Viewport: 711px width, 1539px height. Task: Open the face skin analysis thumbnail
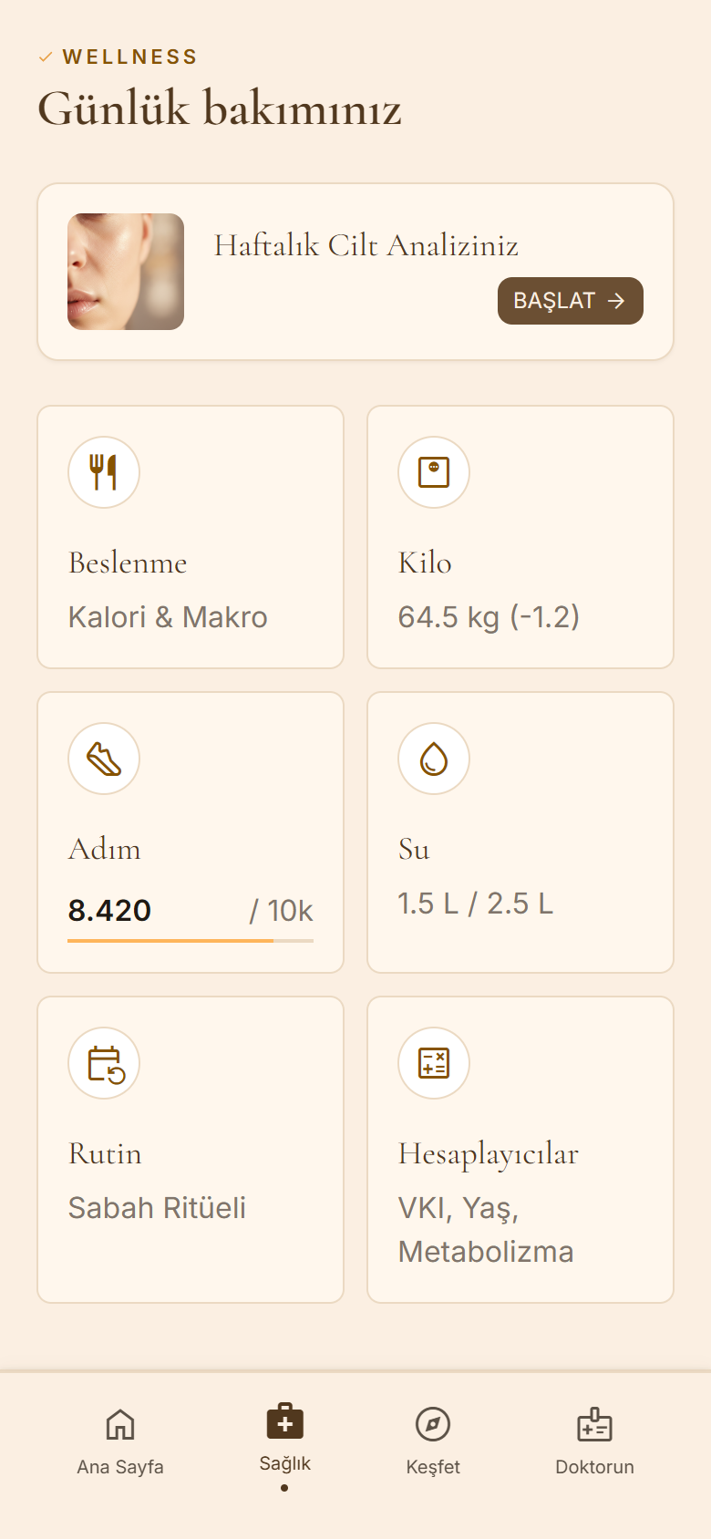click(126, 272)
